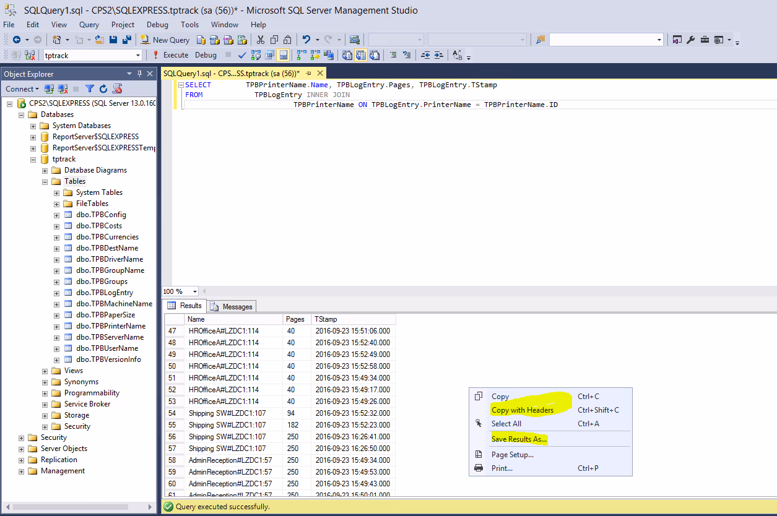Image resolution: width=777 pixels, height=516 pixels.
Task: Click the Properties wrench icon
Action: pos(691,40)
